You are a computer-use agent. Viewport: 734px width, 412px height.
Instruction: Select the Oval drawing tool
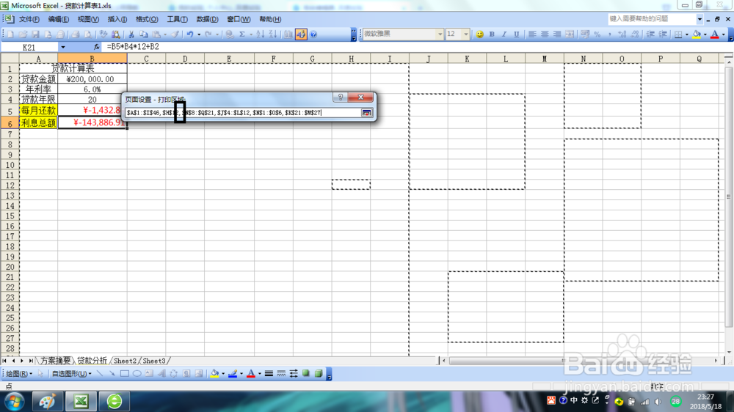point(137,374)
